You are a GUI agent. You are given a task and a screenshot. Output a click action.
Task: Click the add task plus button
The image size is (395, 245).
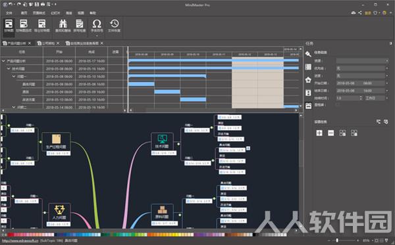click(x=319, y=133)
